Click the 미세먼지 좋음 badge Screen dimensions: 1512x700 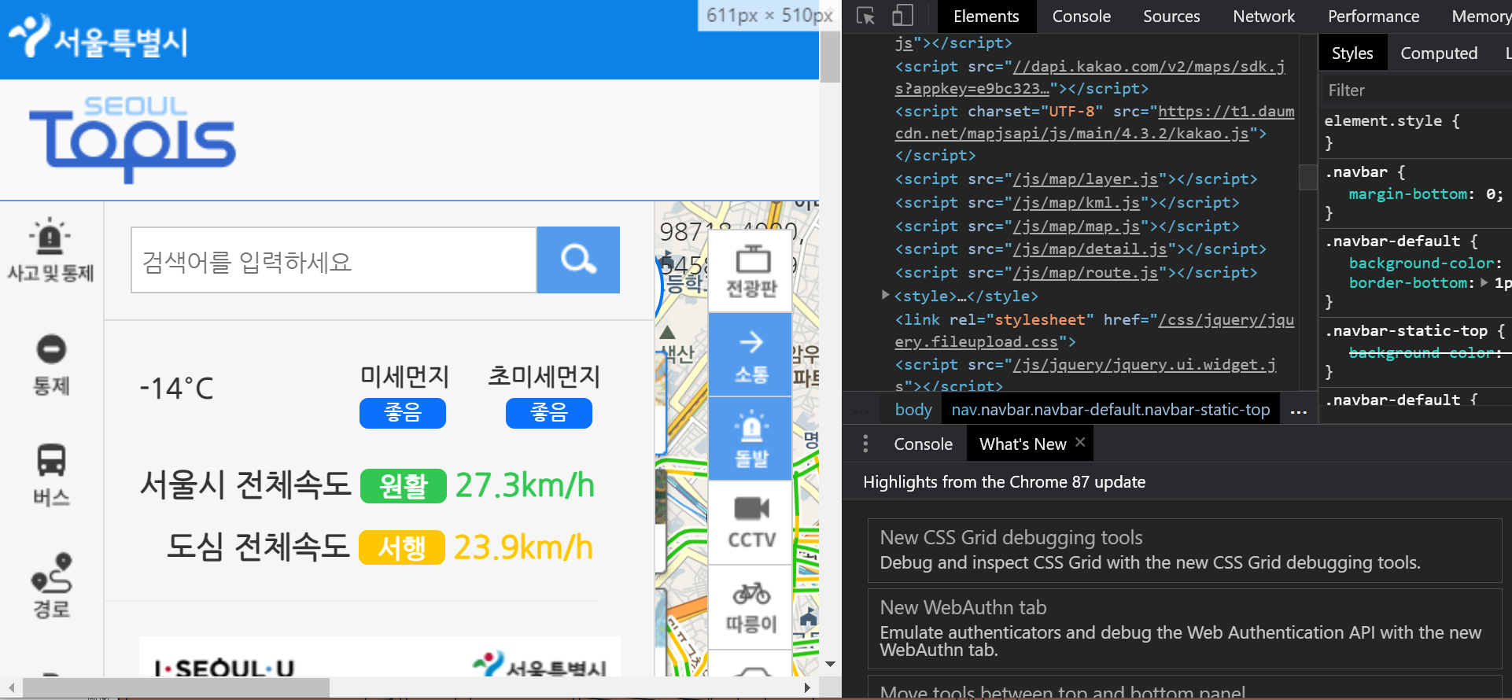click(403, 413)
